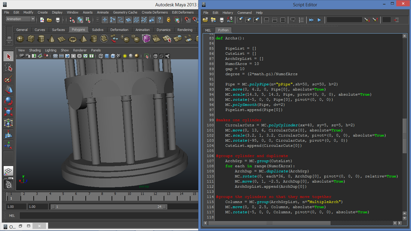Click Execute All in Script Editor
Viewport: 411px width, 231px height.
point(311,20)
